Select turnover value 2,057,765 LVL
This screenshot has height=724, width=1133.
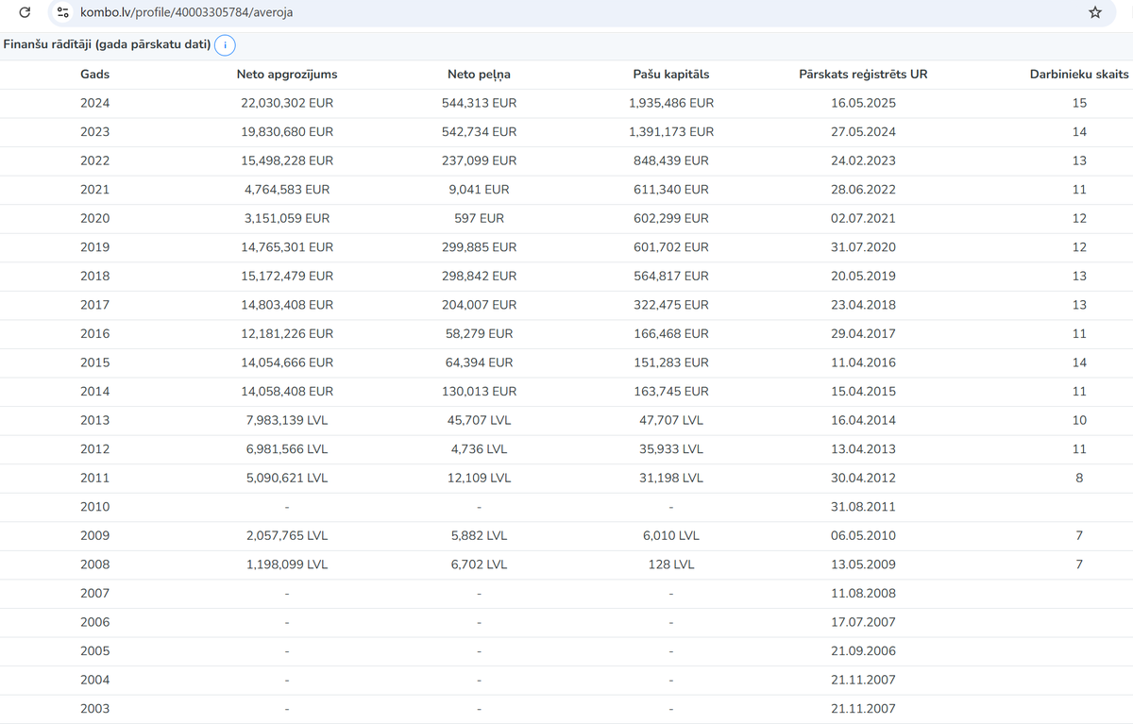coord(287,536)
